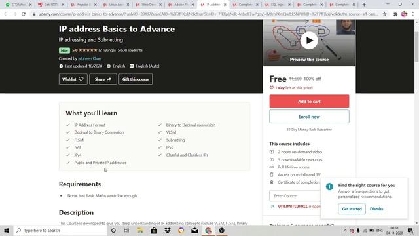Switch to the Angular tab
This screenshot has width=419, height=236.
click(x=84, y=5)
